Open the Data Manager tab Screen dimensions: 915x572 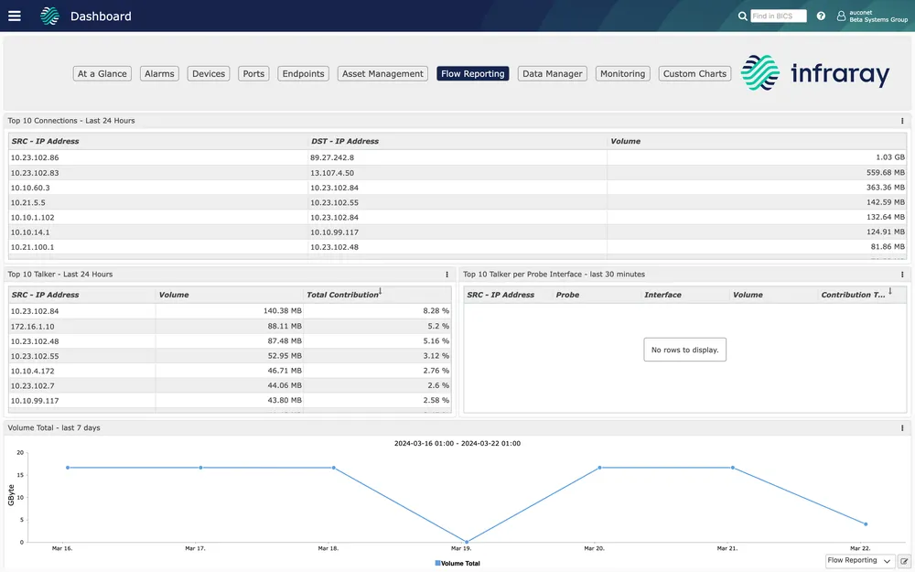[552, 73]
